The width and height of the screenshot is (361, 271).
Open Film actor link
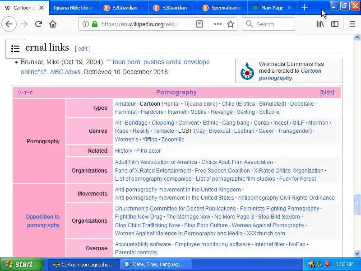[x=148, y=151]
